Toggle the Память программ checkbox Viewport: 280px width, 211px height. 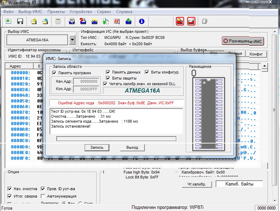click(x=55, y=73)
